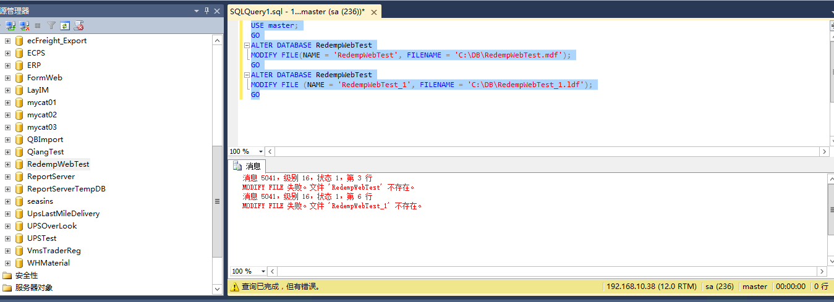This screenshot has height=302, width=834.
Task: Switch to the 消息 results tab
Action: [x=247, y=166]
